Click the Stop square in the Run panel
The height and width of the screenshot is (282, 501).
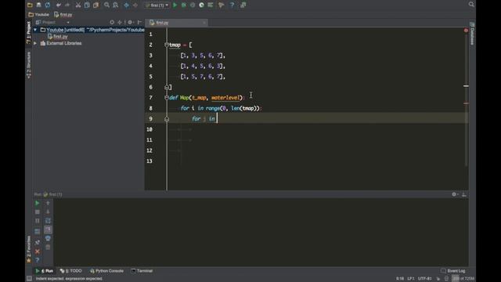click(x=37, y=212)
